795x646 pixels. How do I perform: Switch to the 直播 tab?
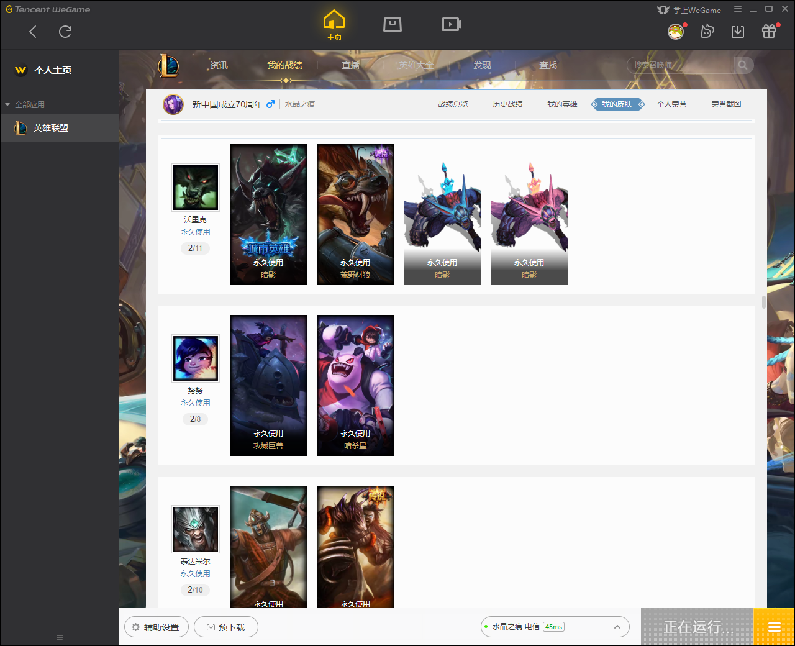pos(350,65)
